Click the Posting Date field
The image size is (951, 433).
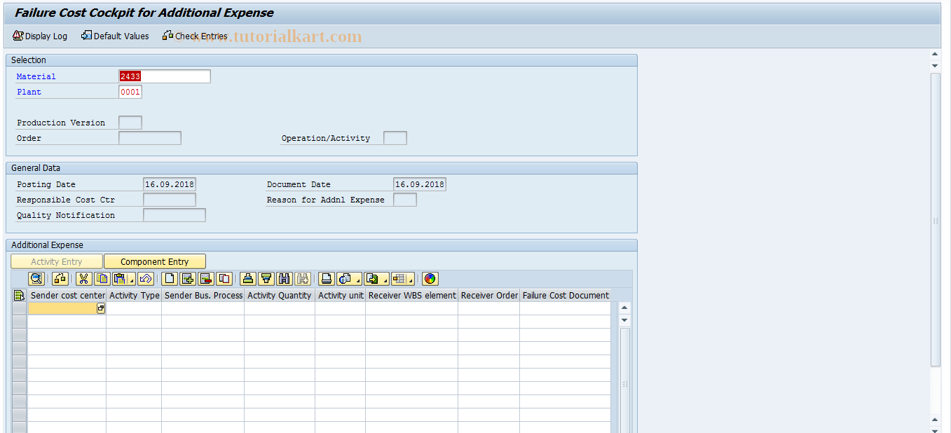pos(168,184)
